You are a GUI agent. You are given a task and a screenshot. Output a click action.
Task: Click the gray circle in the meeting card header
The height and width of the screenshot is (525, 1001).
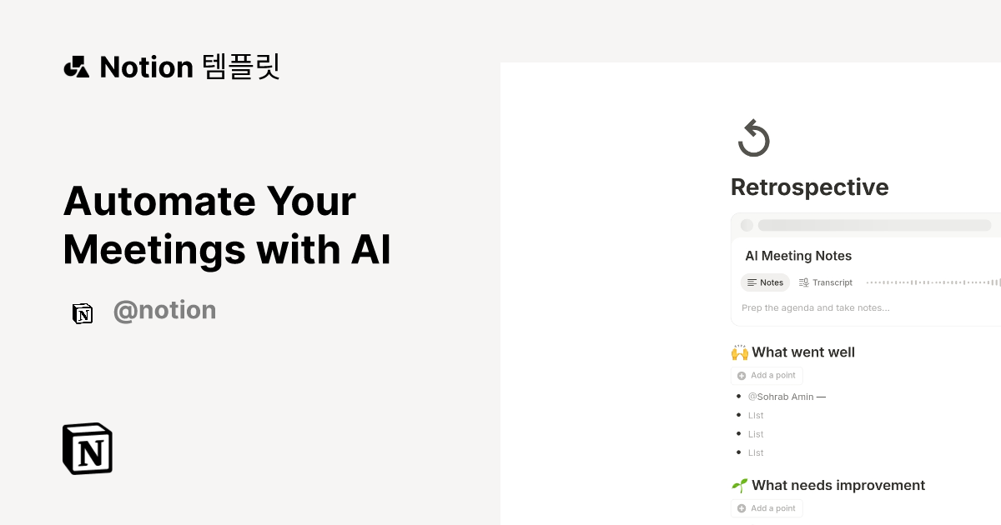pyautogui.click(x=747, y=225)
